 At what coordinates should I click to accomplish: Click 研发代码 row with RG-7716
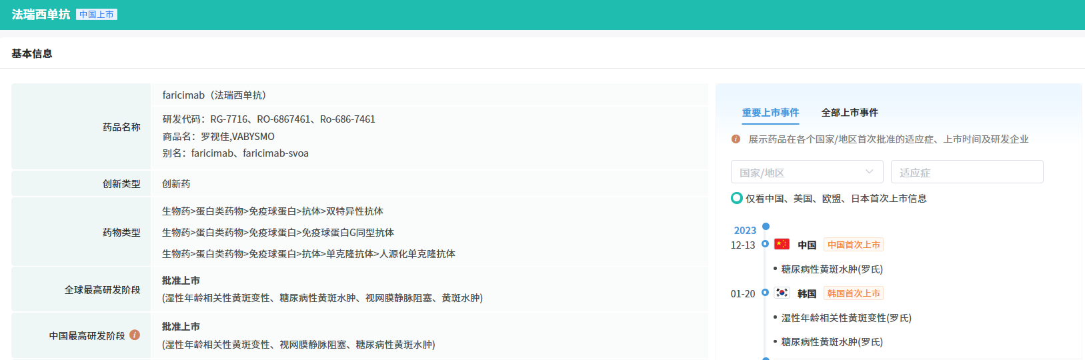point(269,119)
